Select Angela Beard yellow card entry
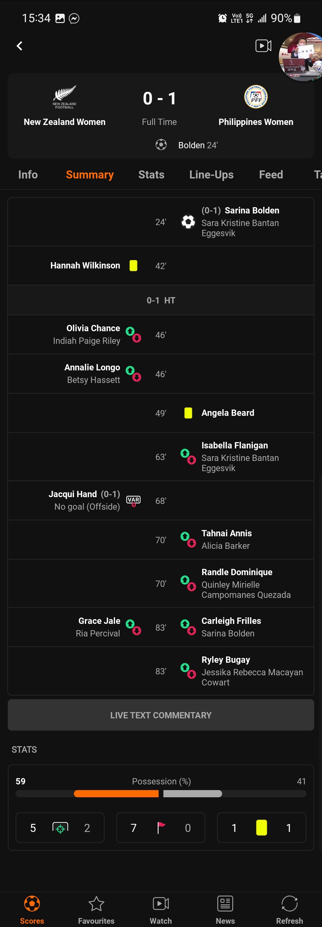 click(x=161, y=413)
